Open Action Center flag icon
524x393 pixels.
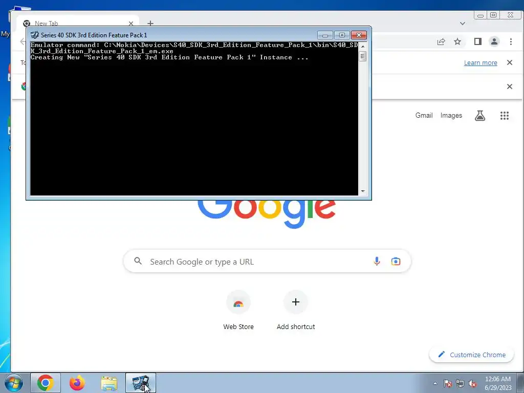coord(448,384)
